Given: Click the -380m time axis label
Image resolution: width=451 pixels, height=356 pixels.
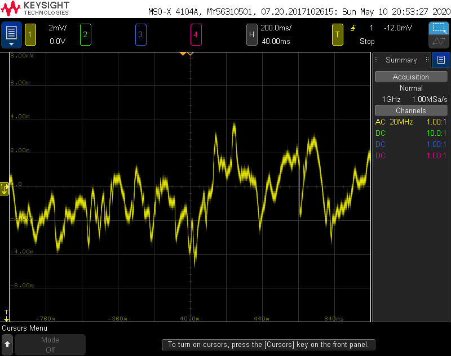Looking at the screenshot, I should (117, 319).
